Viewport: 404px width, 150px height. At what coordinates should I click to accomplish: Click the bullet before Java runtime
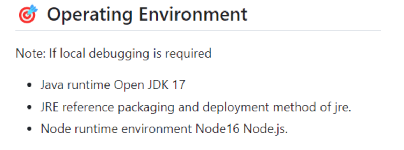pyautogui.click(x=30, y=85)
